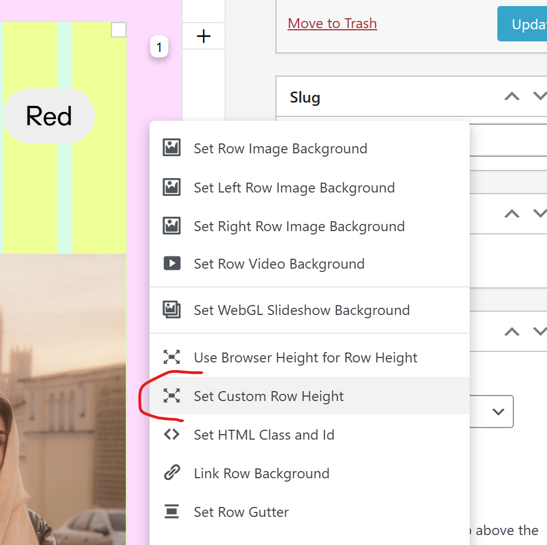Click the Link Row Background chain icon
The width and height of the screenshot is (547, 545).
172,473
